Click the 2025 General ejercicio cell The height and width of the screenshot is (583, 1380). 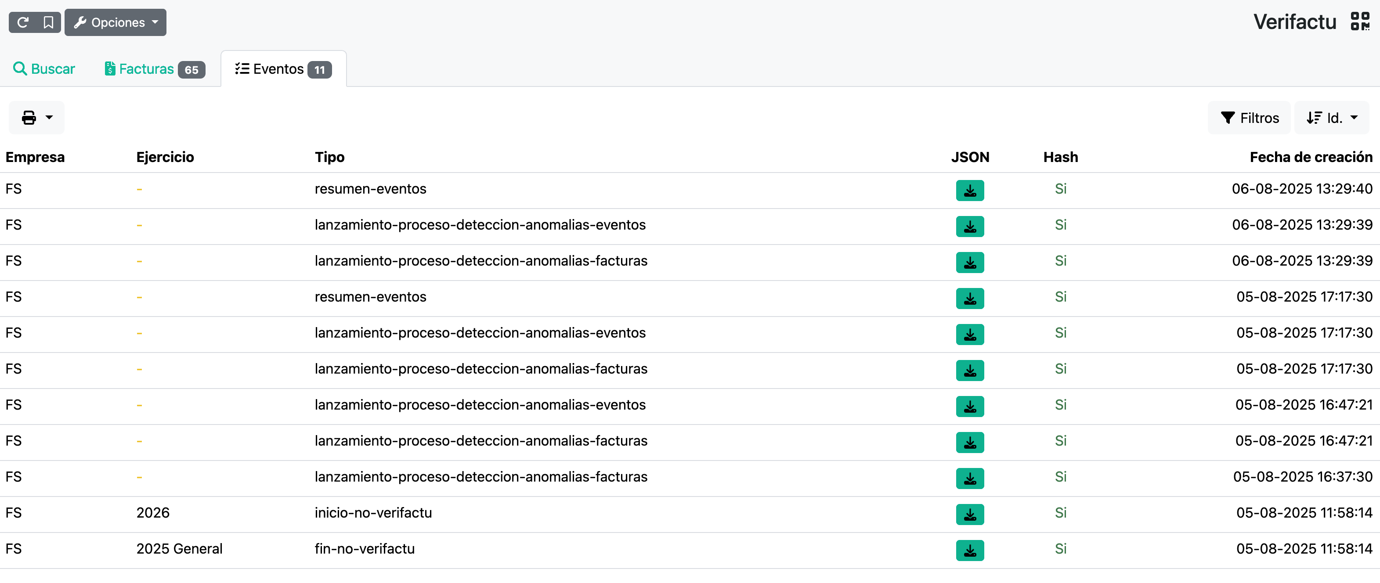tap(179, 548)
